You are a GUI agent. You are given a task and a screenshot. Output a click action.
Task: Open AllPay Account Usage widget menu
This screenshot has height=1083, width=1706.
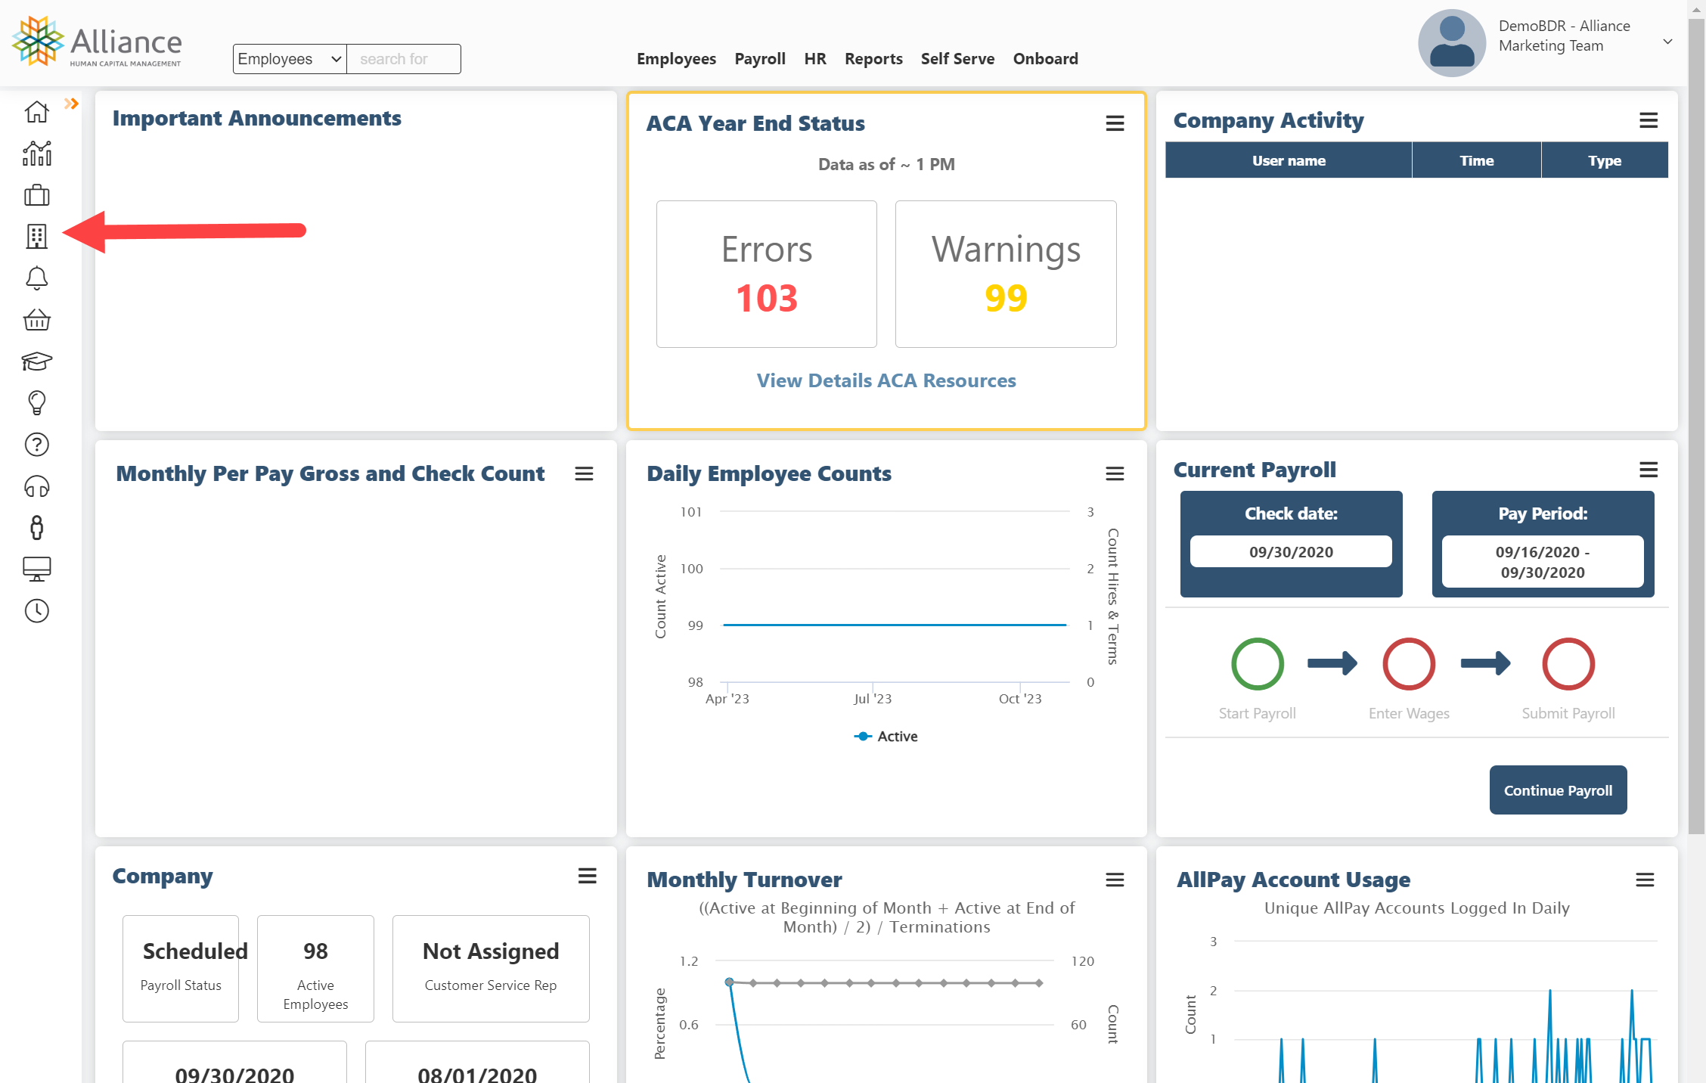pos(1645,880)
